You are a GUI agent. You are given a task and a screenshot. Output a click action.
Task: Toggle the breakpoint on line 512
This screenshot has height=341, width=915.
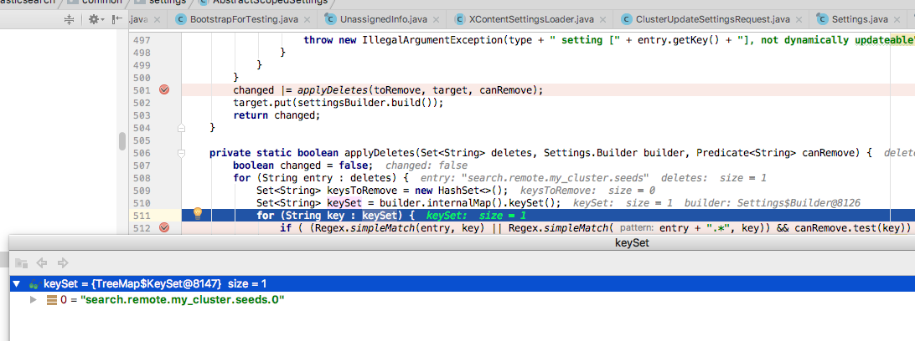(x=164, y=227)
